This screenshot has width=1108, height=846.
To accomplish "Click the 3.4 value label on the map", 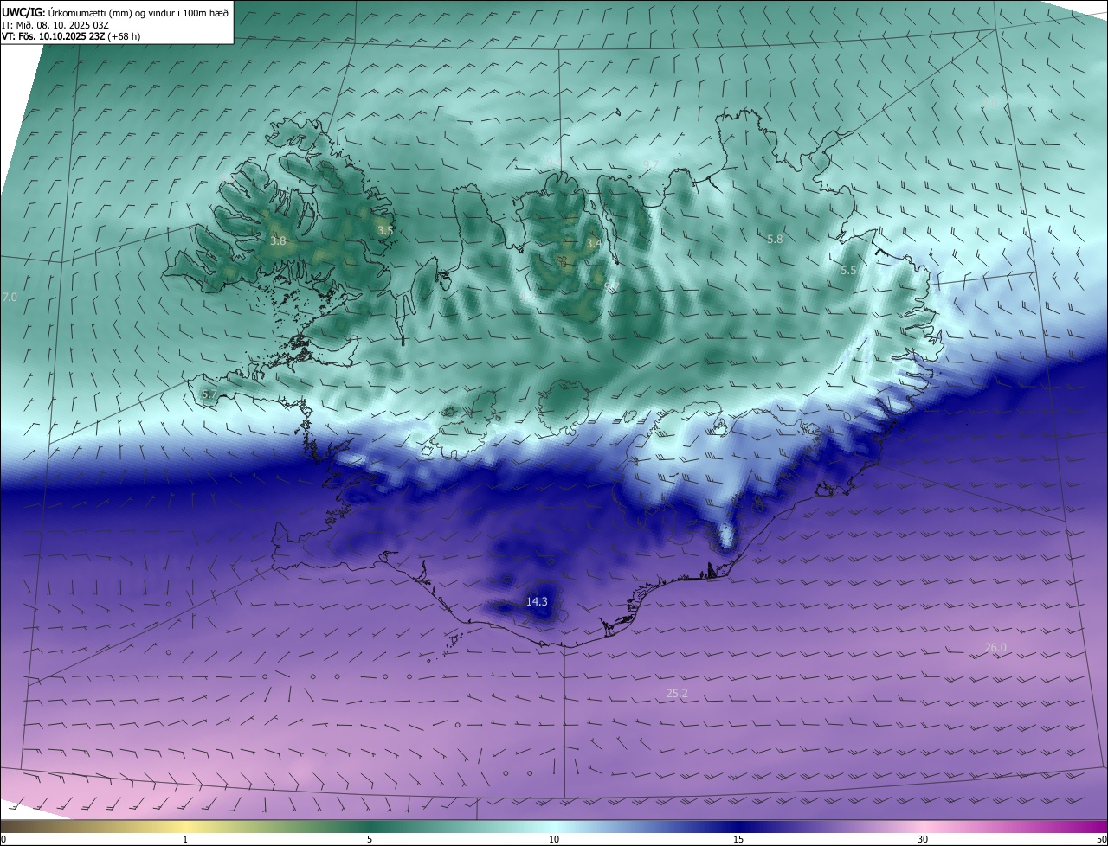I will (594, 244).
